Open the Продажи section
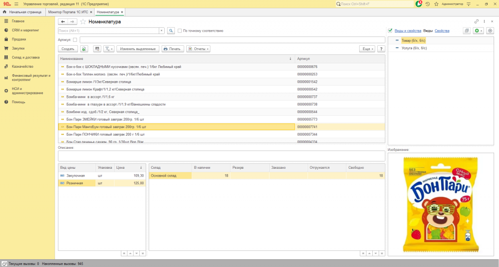 [x=19, y=39]
